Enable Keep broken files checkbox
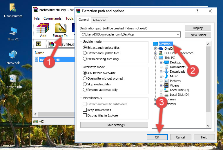The width and height of the screenshot is (223, 150). point(85,110)
